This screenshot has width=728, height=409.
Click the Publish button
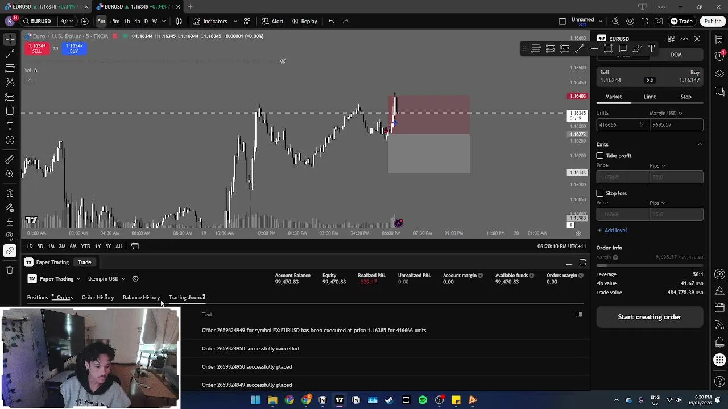tap(713, 21)
